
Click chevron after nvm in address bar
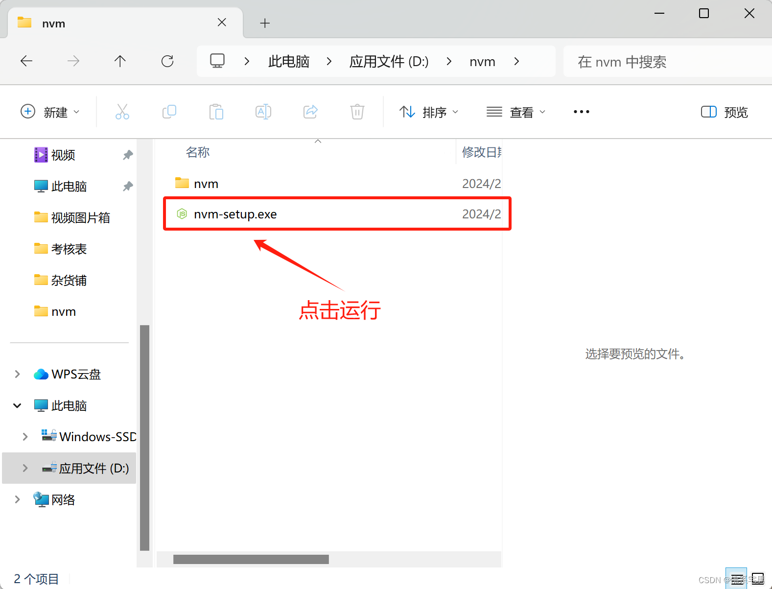(516, 61)
